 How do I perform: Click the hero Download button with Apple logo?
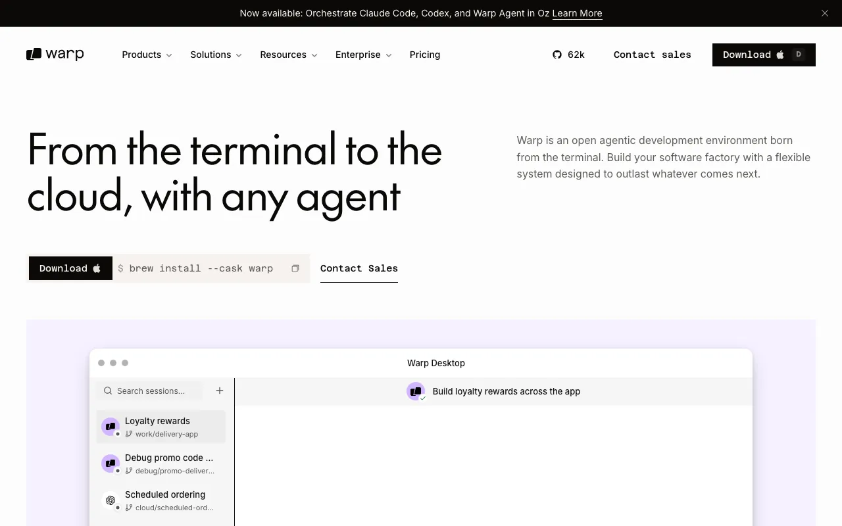click(70, 268)
